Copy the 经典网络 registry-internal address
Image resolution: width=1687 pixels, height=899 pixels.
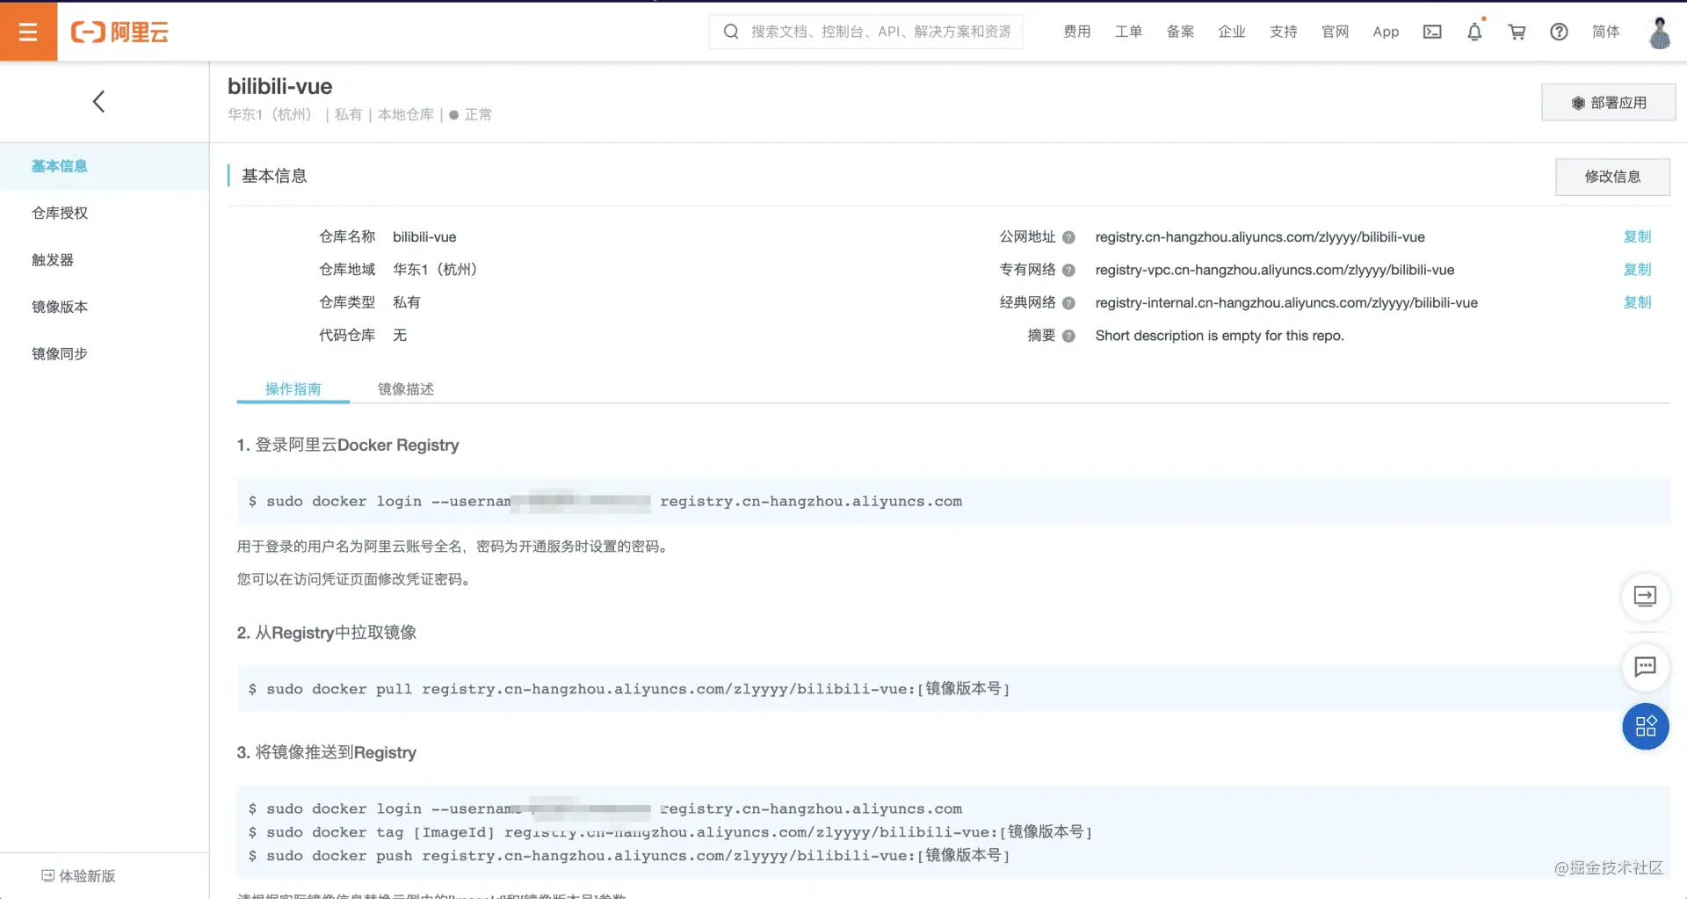pos(1637,301)
